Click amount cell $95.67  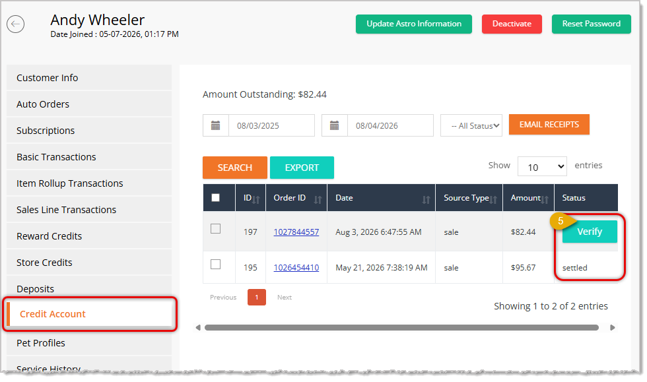[523, 267]
